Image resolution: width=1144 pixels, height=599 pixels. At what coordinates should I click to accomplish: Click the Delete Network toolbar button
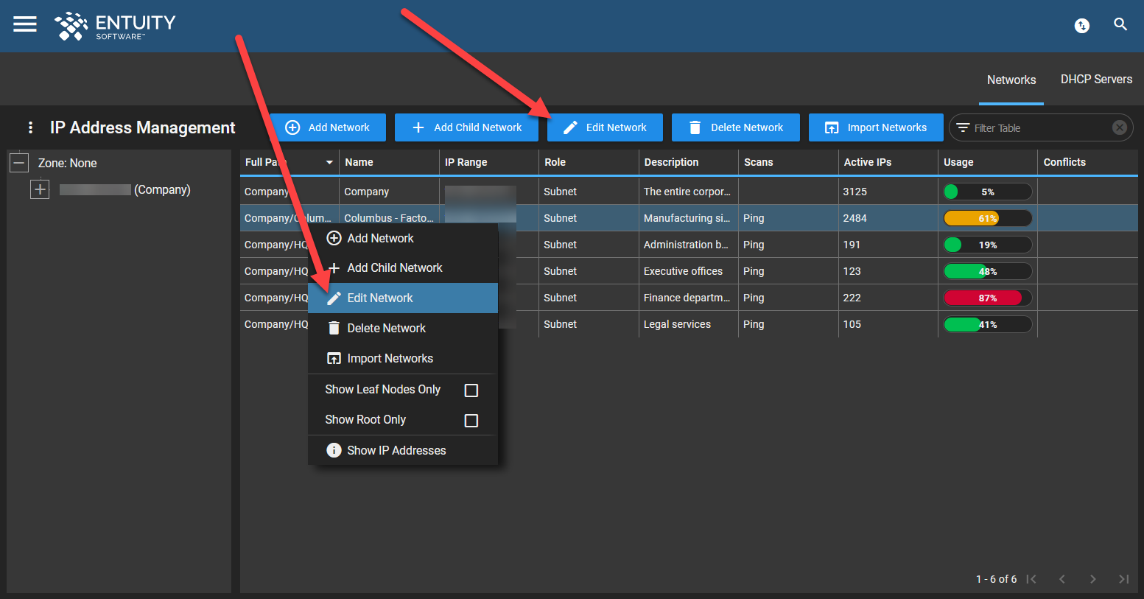tap(736, 127)
